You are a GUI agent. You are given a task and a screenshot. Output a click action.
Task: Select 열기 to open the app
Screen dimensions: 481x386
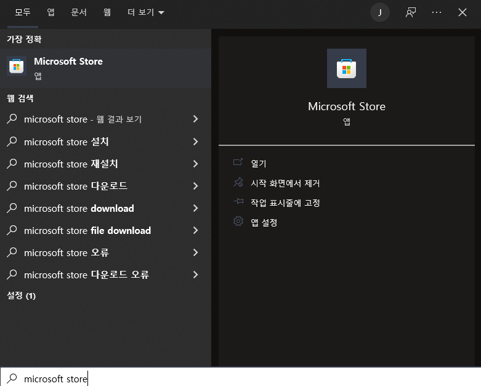tap(259, 163)
